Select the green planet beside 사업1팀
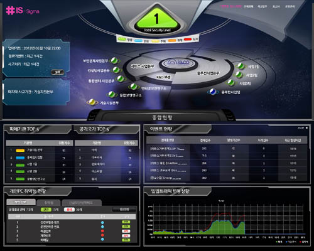This screenshot has width=314, height=251. [241, 67]
